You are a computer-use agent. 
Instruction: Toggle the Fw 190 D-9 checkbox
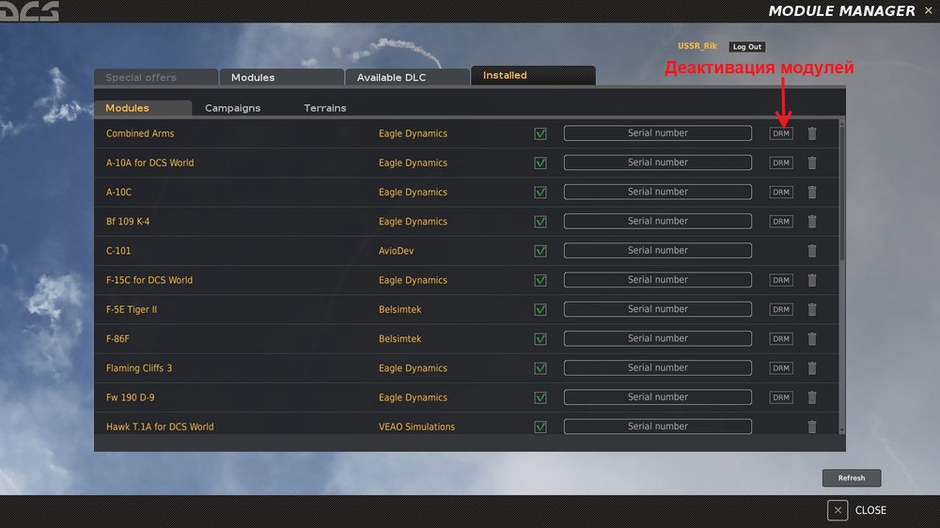540,398
